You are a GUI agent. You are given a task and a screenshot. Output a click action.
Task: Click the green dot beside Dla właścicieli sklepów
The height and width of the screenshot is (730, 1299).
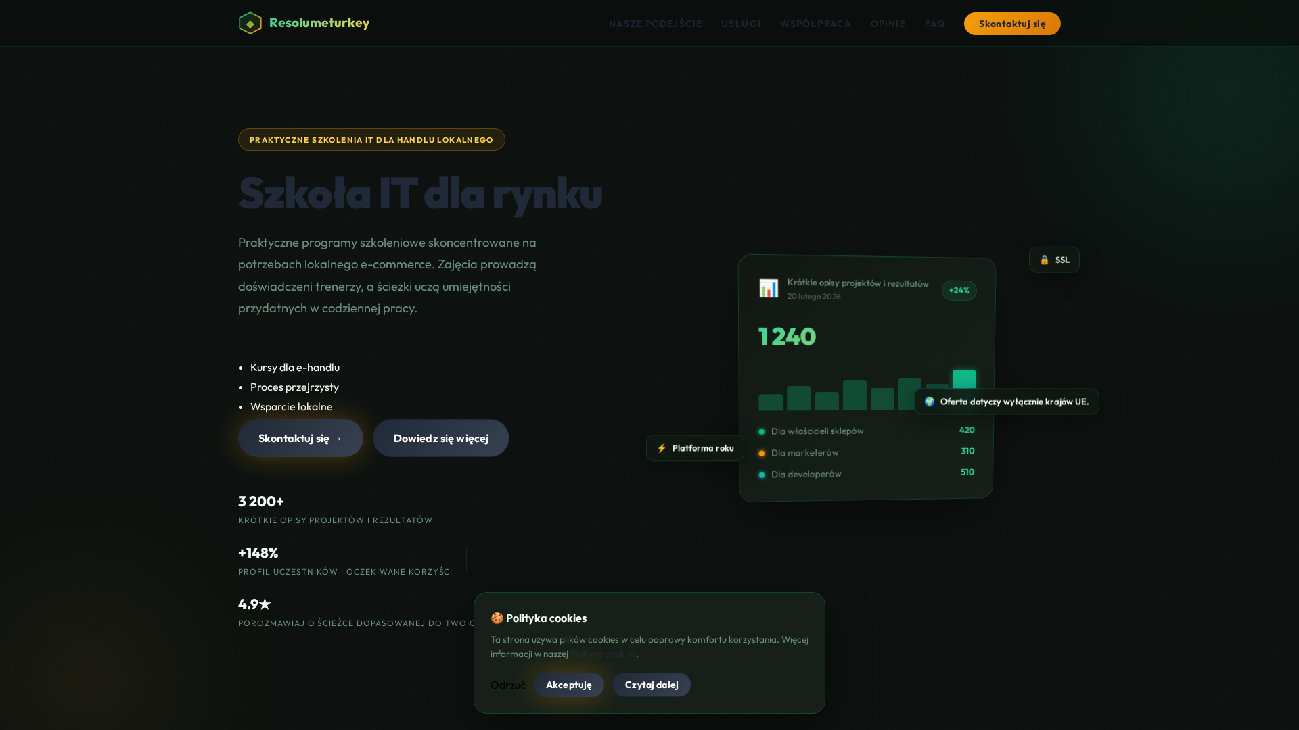pos(762,431)
